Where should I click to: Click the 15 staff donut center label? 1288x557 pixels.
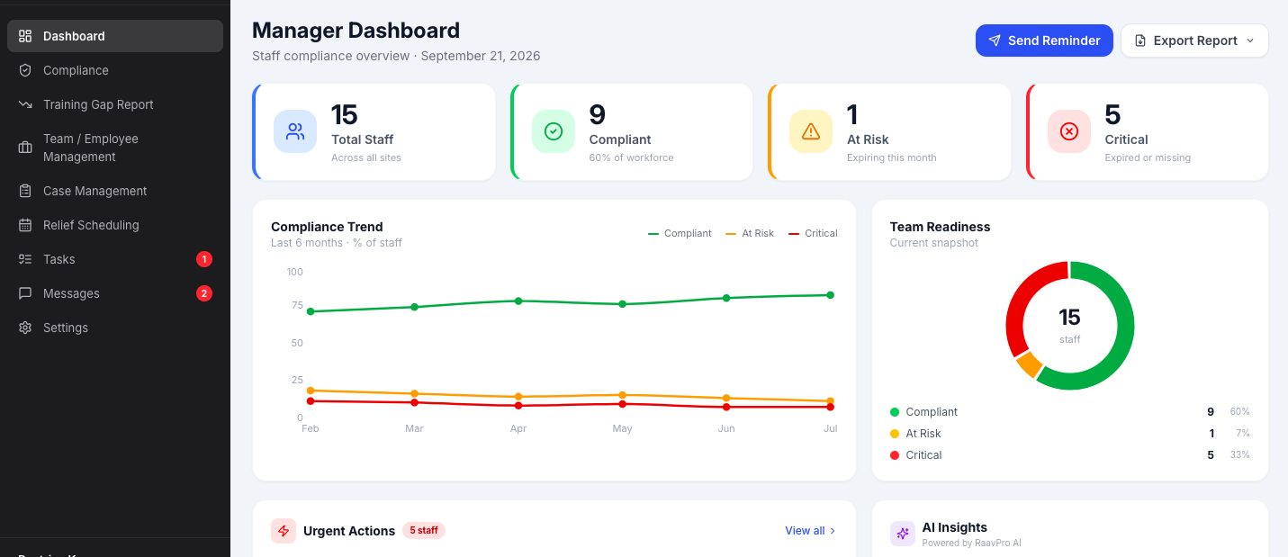(1069, 326)
